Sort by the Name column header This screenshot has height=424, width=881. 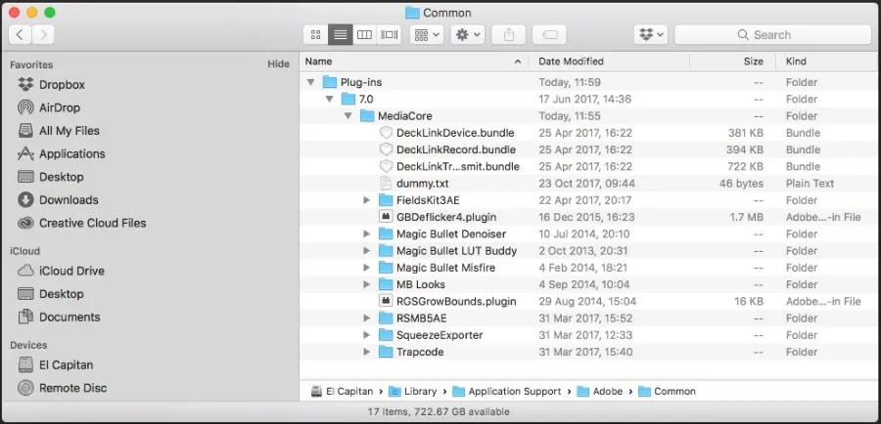(x=414, y=62)
